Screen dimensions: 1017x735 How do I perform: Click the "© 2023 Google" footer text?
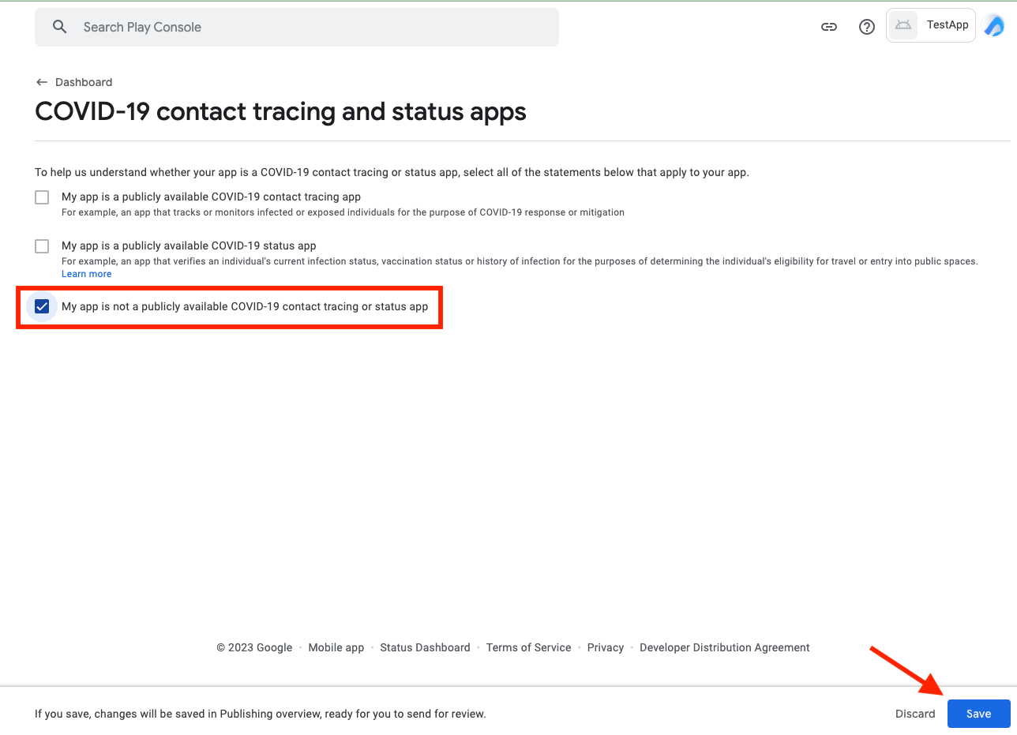pos(254,647)
